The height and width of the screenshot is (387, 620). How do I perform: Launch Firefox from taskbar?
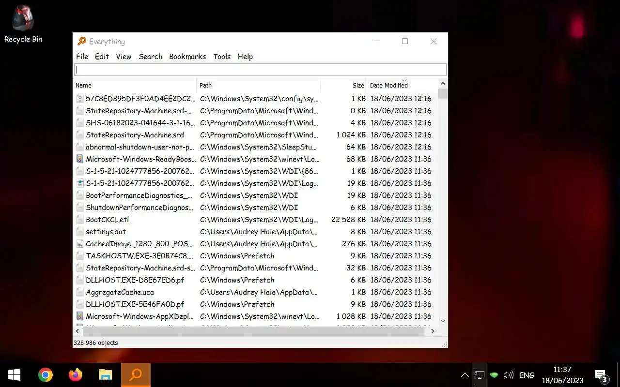pyautogui.click(x=76, y=375)
